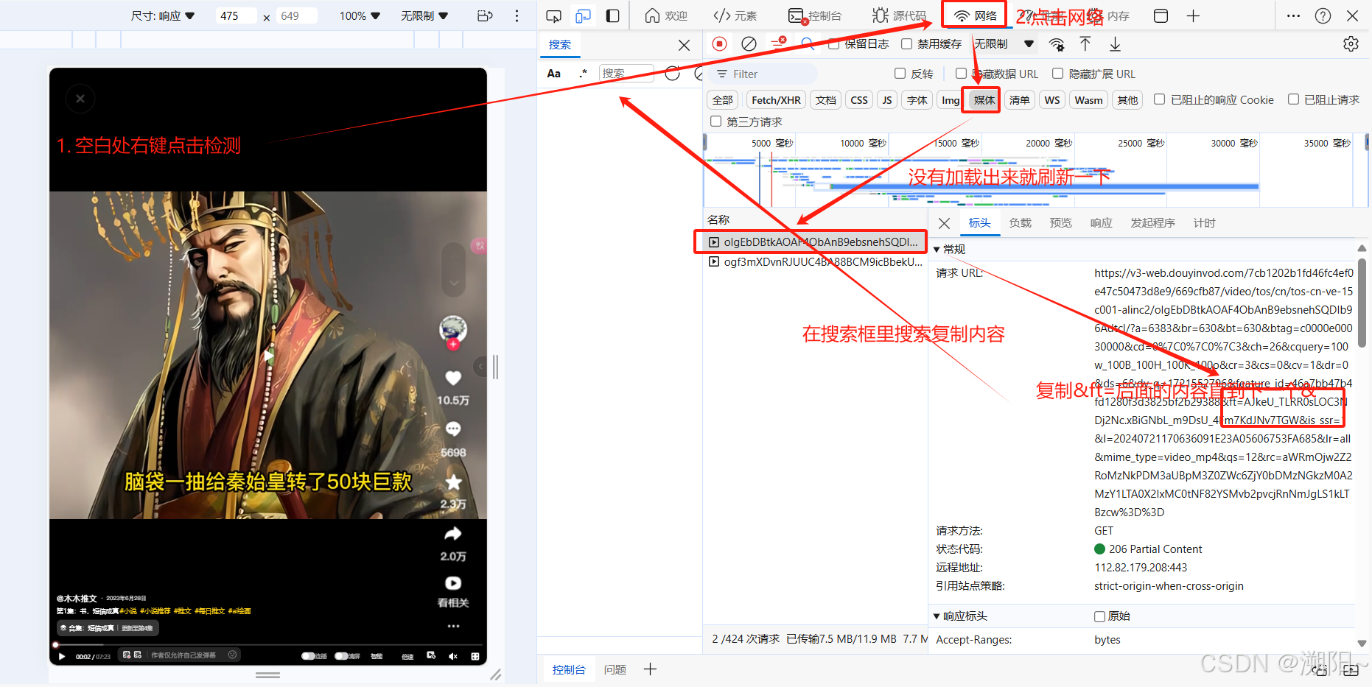Switch to the 源代码 sources tab
1372x687 pixels.
[899, 15]
